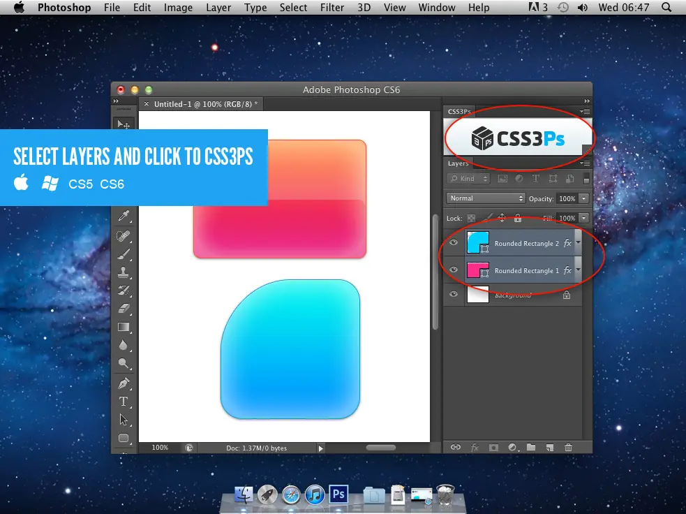The image size is (686, 514).
Task: Turn layer filtering on or off
Action: pyautogui.click(x=586, y=179)
